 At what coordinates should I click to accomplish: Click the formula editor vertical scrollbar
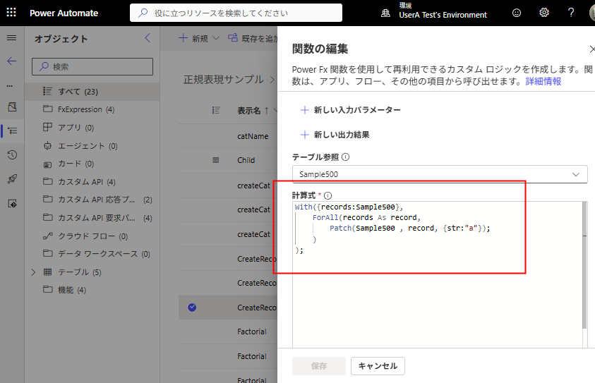(584, 268)
